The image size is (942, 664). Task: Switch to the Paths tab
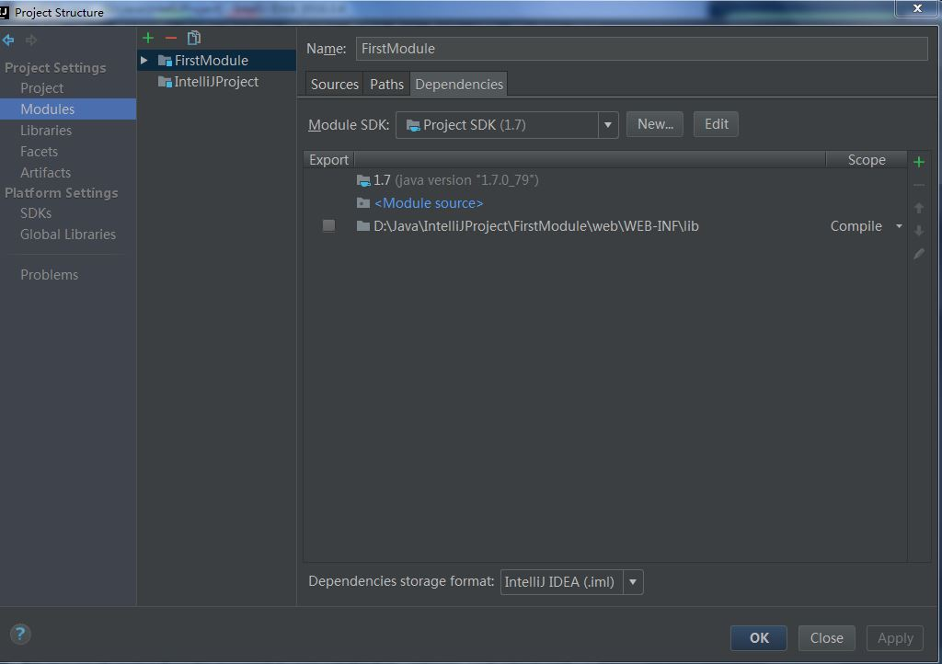tap(386, 84)
